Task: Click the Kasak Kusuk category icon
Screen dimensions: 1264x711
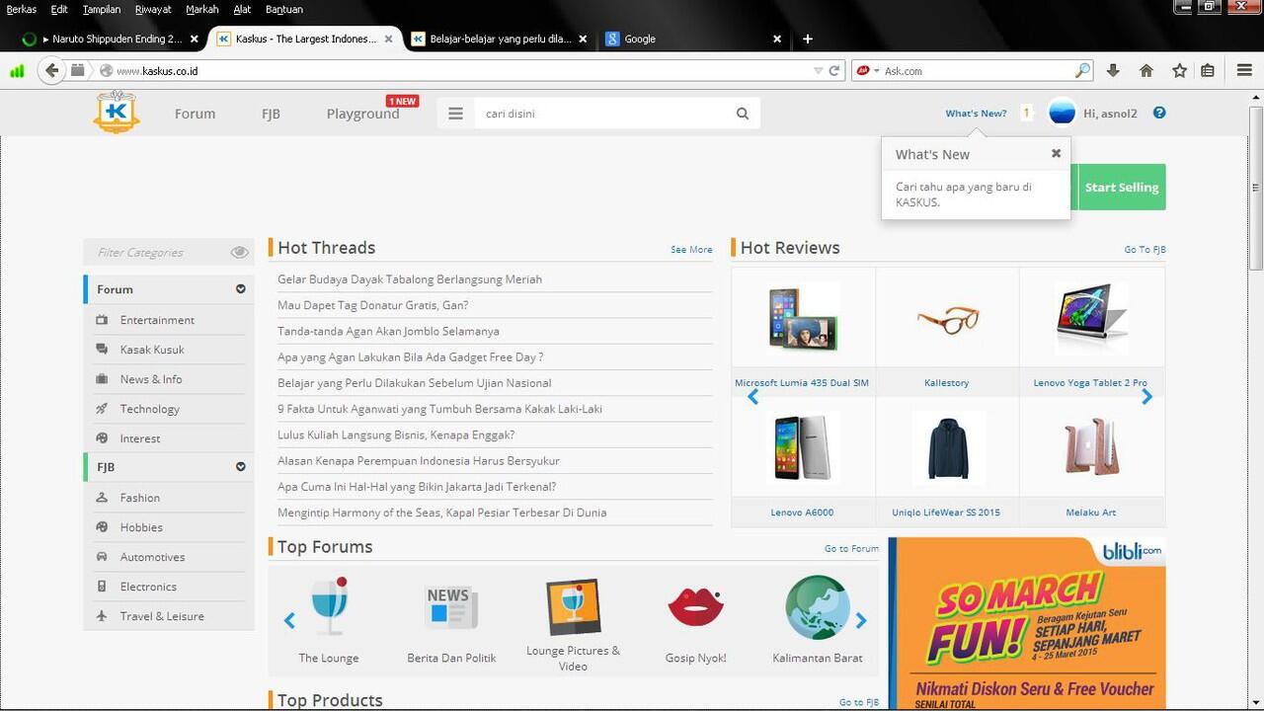Action: click(102, 350)
